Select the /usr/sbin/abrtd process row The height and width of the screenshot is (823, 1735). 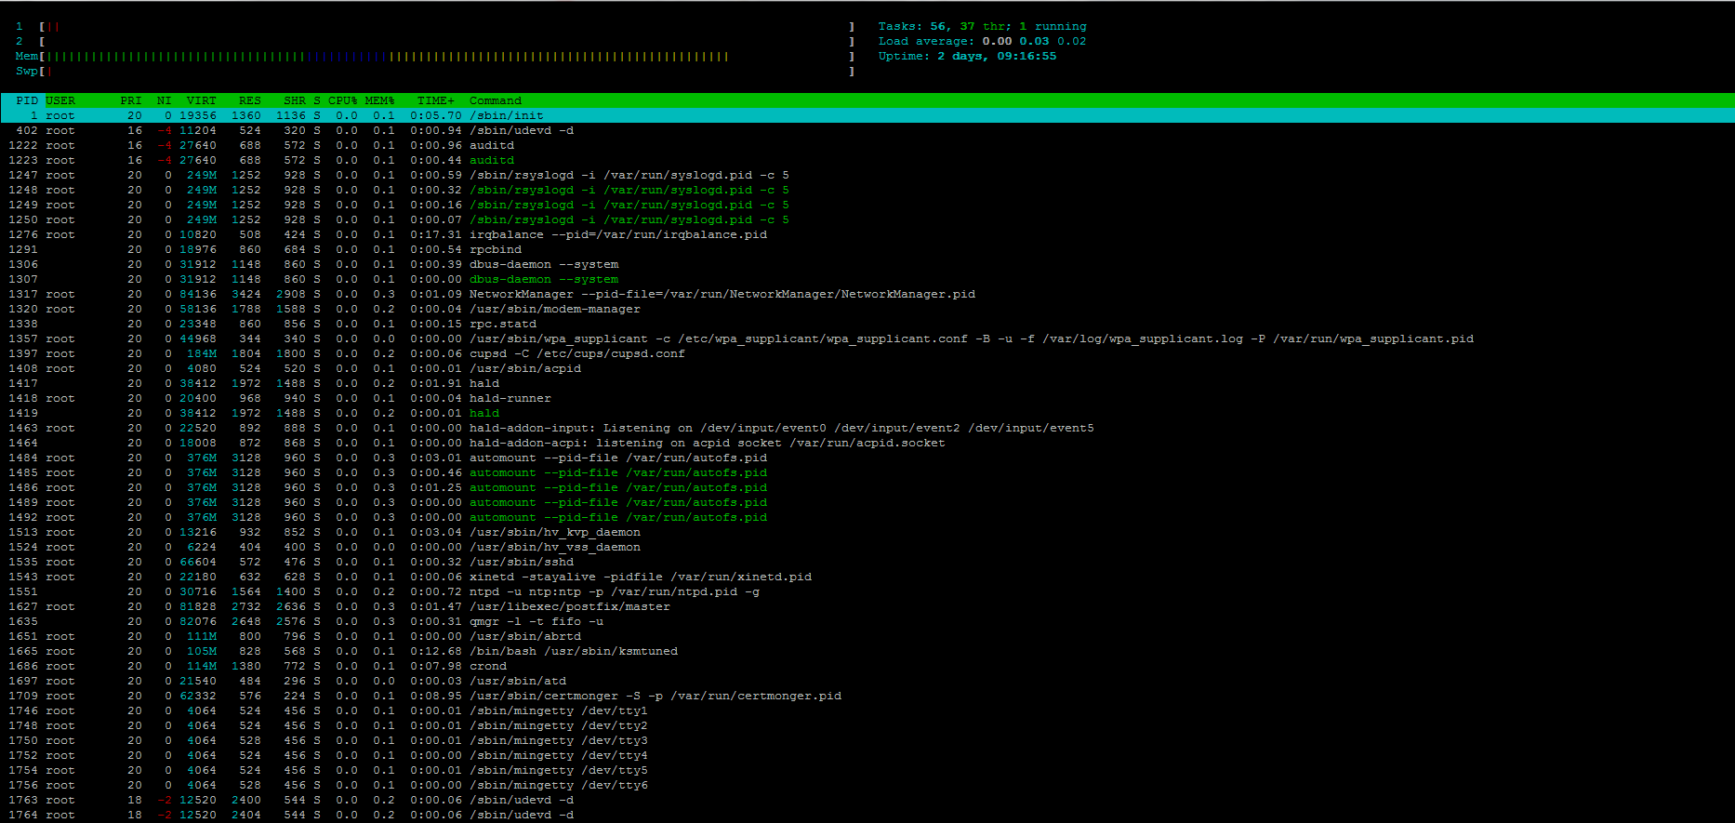(x=867, y=636)
